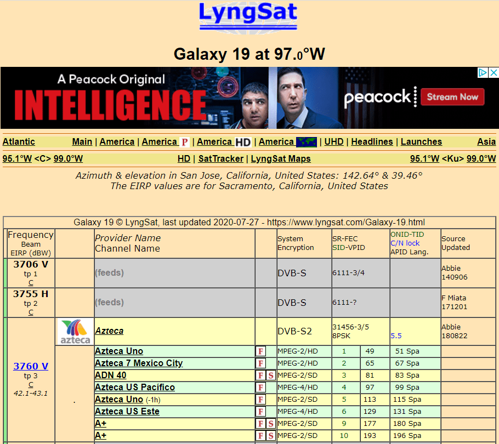
Task: Go to the Asia region page
Action: pyautogui.click(x=486, y=142)
